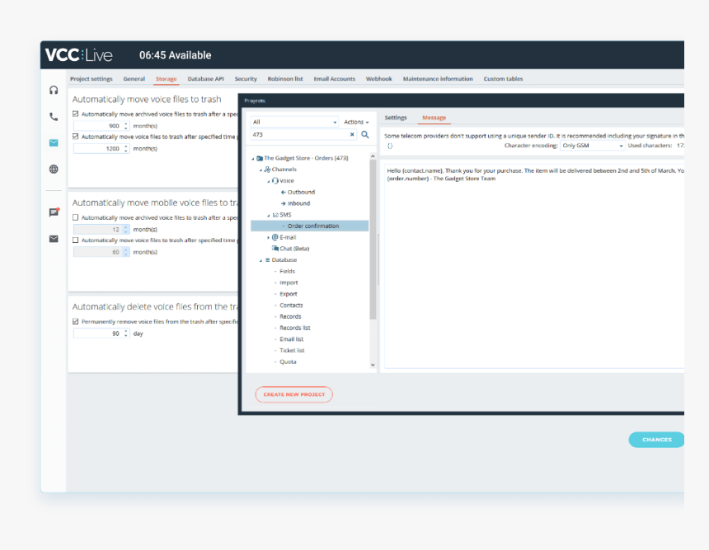Click the Changes button

tap(656, 440)
